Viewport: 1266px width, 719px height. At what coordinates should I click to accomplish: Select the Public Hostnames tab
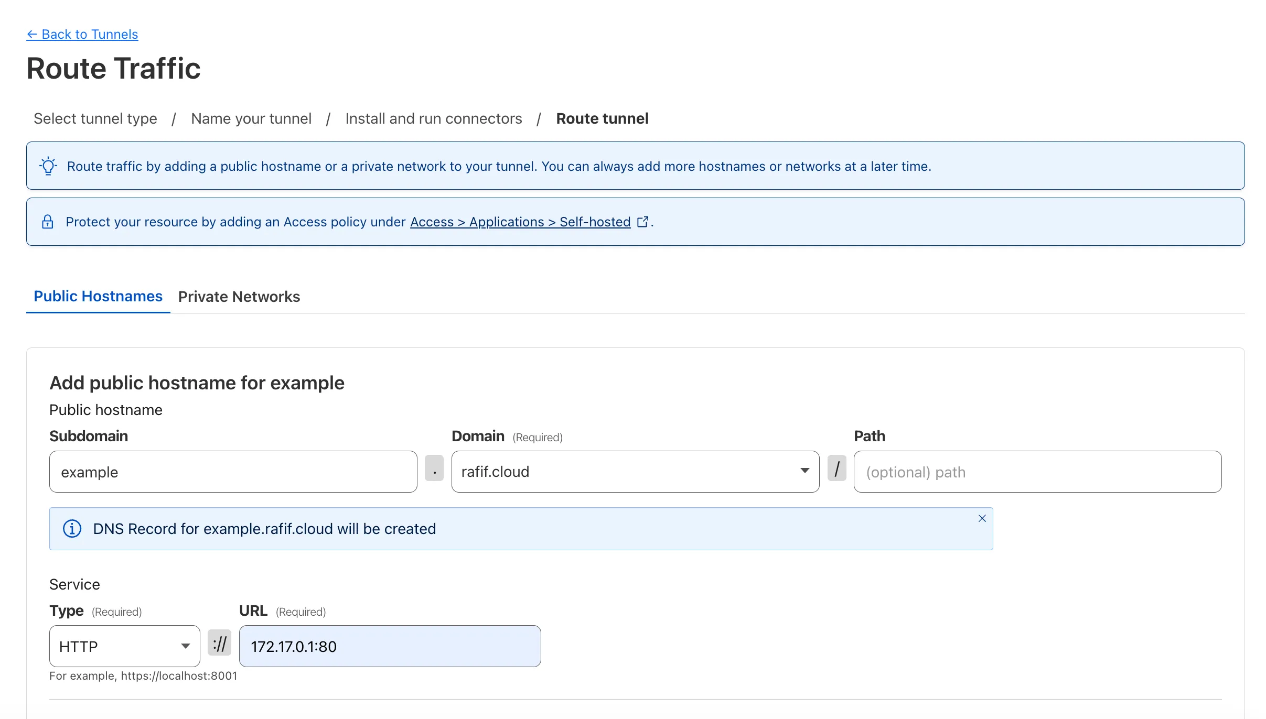tap(98, 297)
